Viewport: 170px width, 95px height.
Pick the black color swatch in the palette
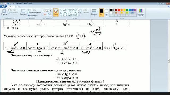point(110,10)
